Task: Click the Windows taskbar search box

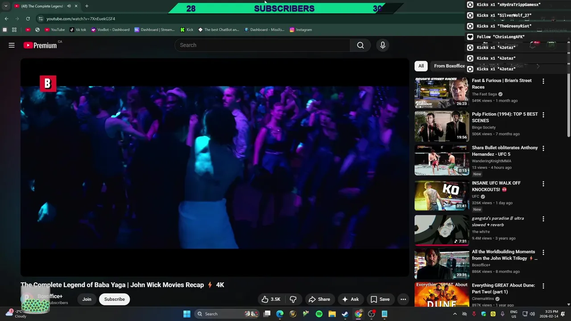Action: tap(228, 314)
